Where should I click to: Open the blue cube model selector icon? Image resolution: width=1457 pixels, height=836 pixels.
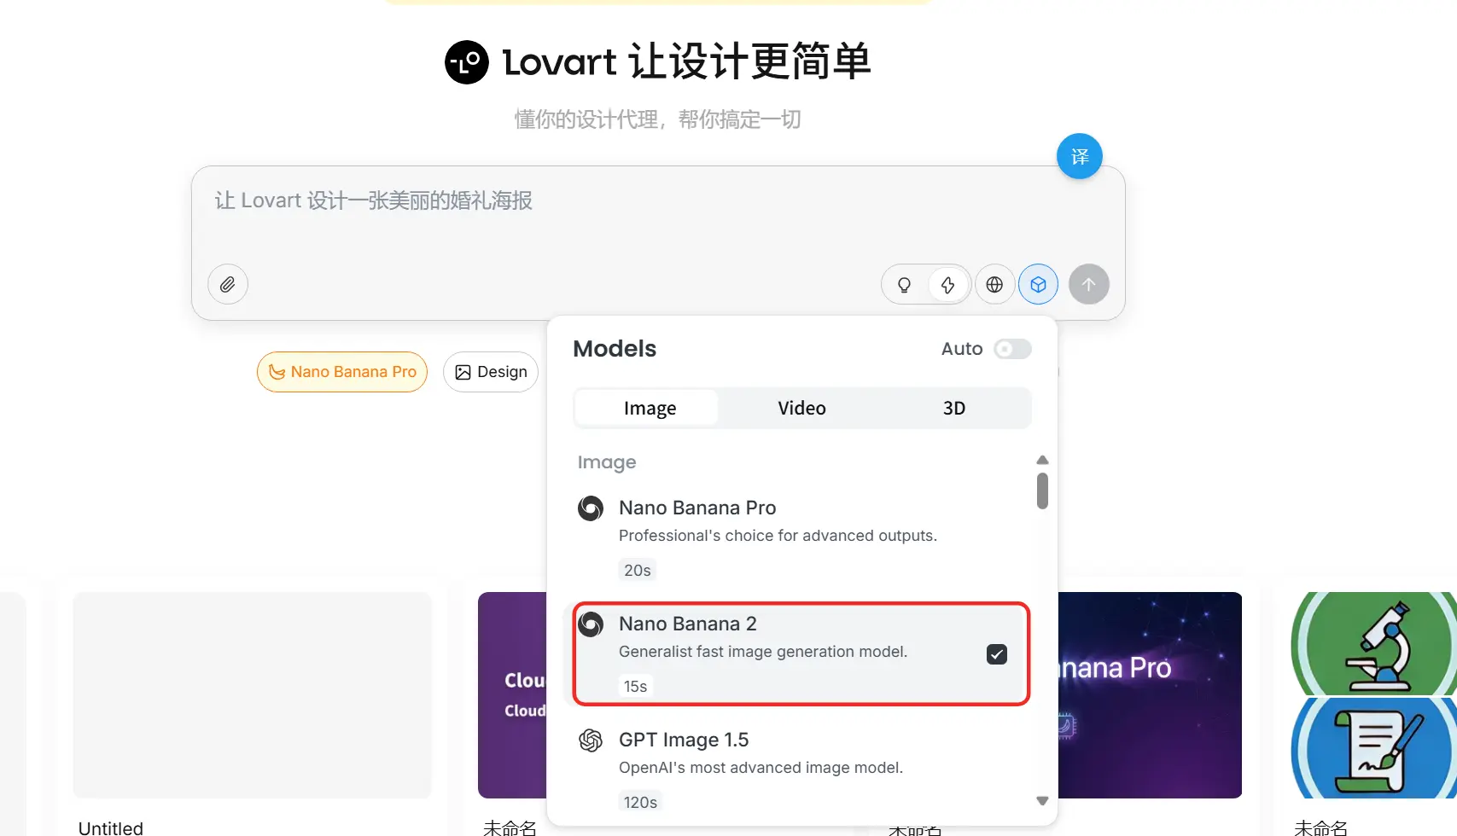tap(1038, 284)
